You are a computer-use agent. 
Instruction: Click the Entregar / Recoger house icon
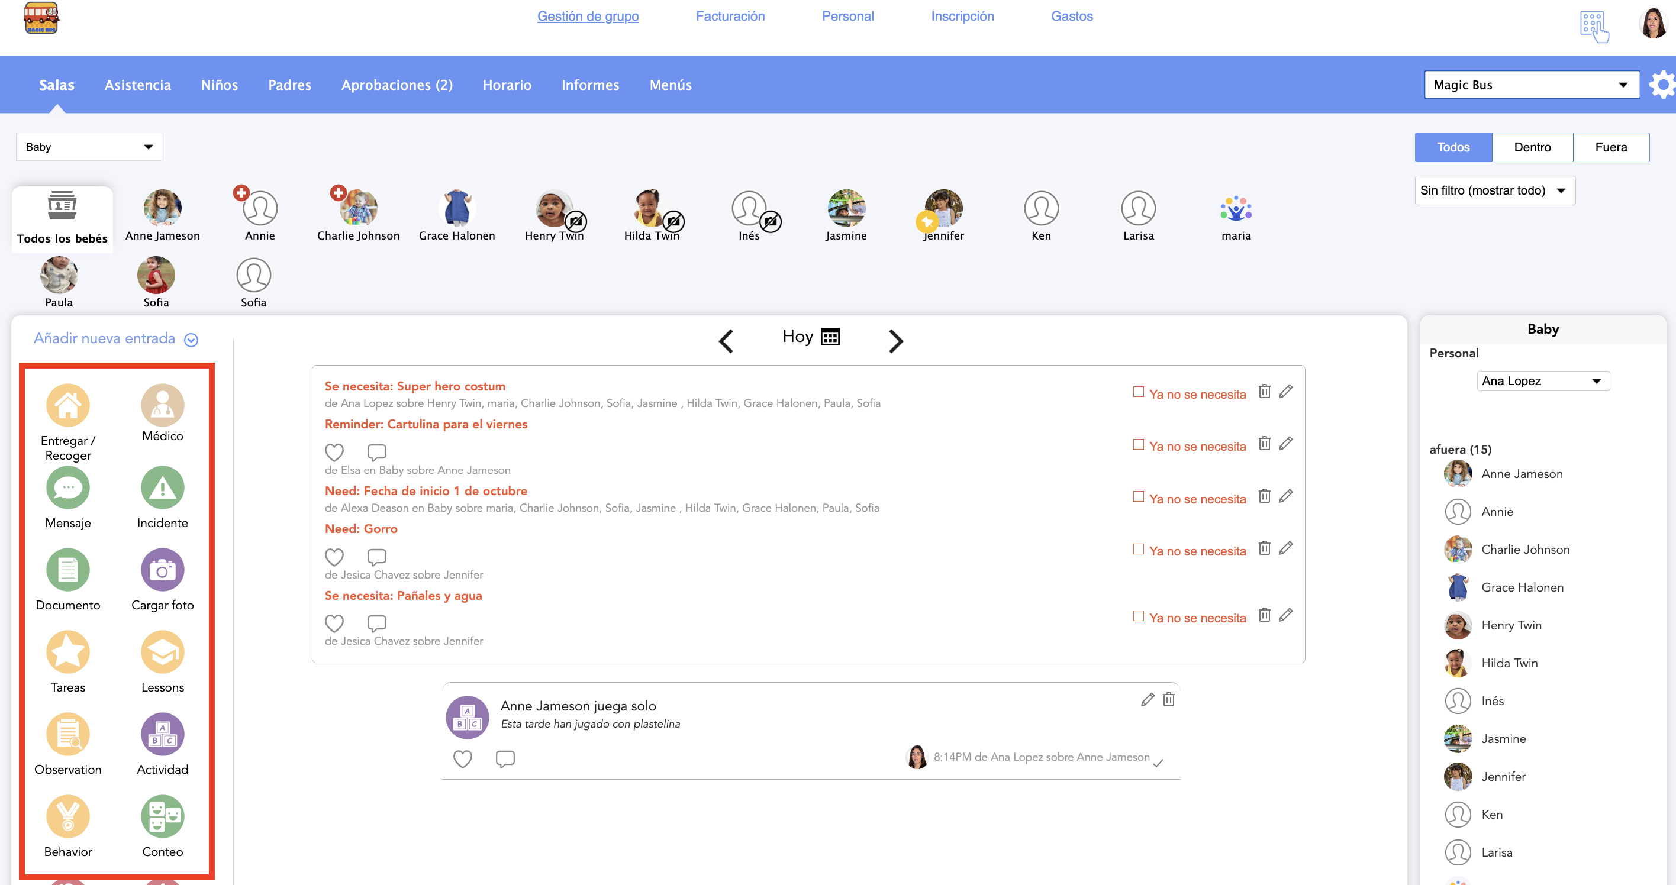(x=67, y=405)
